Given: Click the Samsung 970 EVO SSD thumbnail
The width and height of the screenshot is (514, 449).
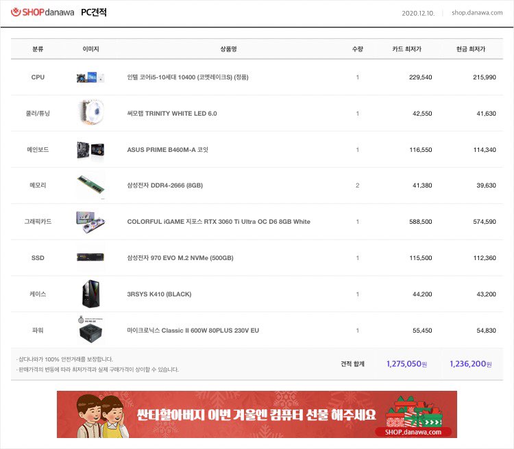Looking at the screenshot, I should pos(90,257).
